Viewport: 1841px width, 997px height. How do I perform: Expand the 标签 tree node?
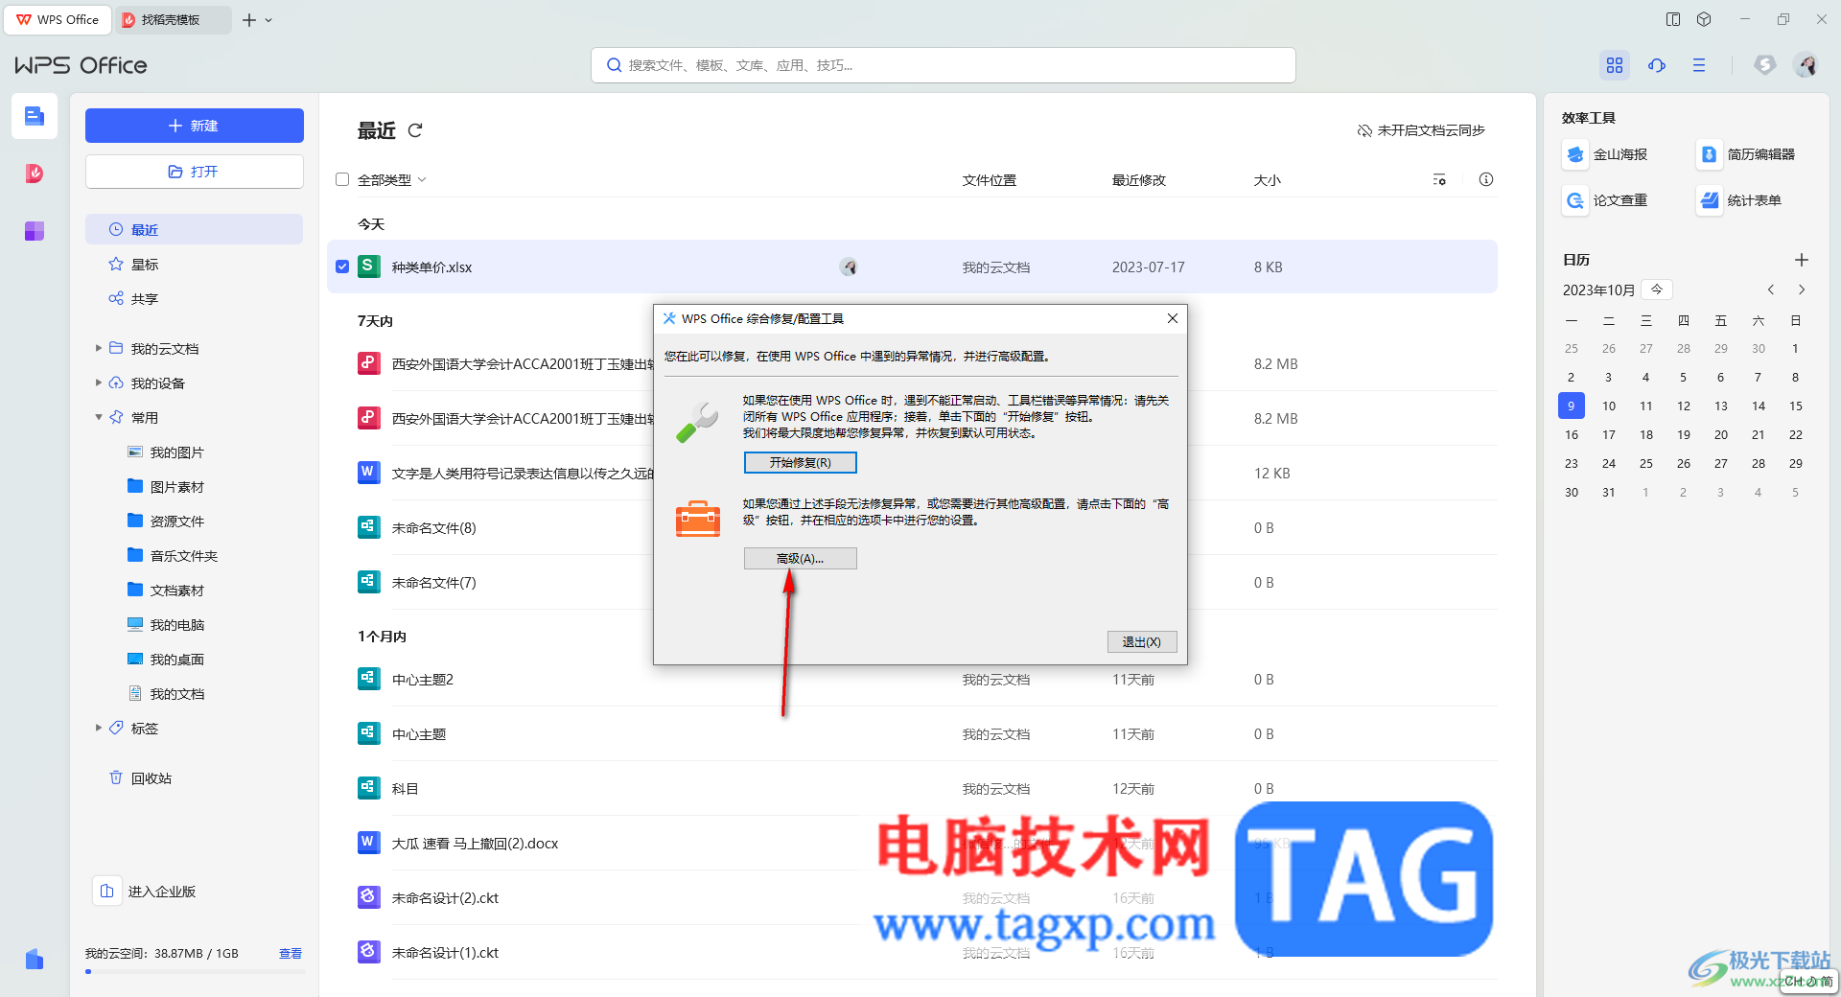click(98, 728)
